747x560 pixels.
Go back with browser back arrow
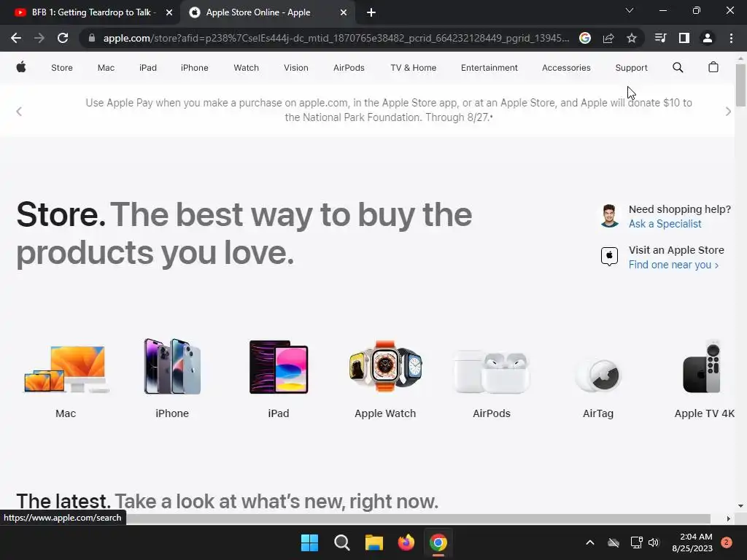click(16, 38)
